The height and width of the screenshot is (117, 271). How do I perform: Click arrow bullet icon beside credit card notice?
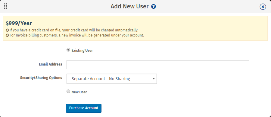(x=7, y=30)
